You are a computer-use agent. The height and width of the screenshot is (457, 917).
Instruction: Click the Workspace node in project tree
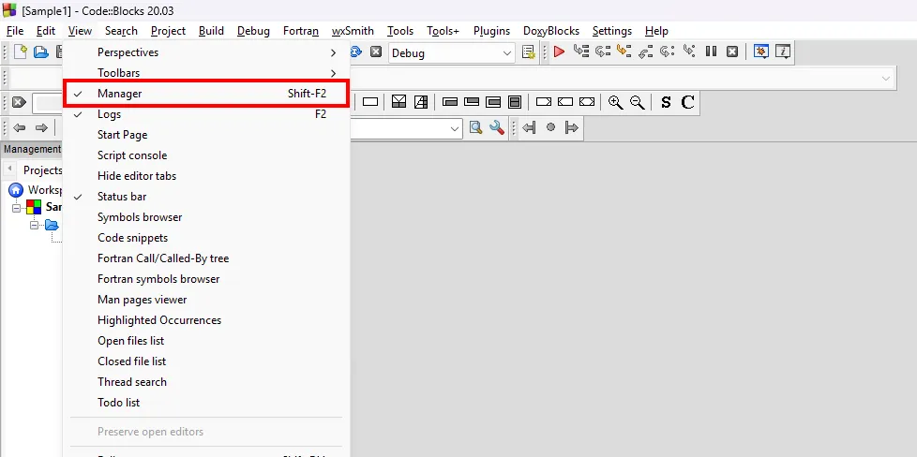[x=44, y=190]
